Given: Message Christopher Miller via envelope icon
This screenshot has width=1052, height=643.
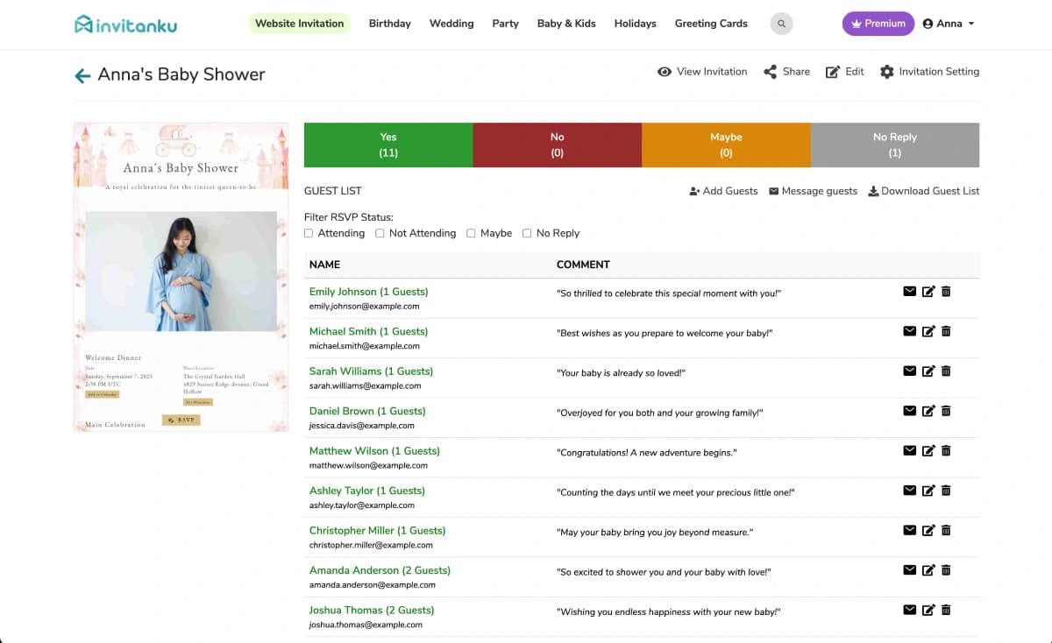Looking at the screenshot, I should coord(909,530).
